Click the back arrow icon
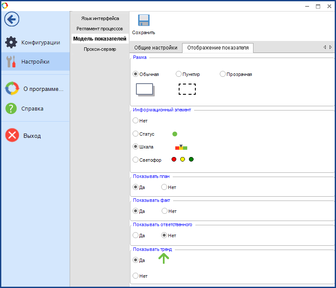The width and height of the screenshot is (336, 288). pyautogui.click(x=12, y=19)
